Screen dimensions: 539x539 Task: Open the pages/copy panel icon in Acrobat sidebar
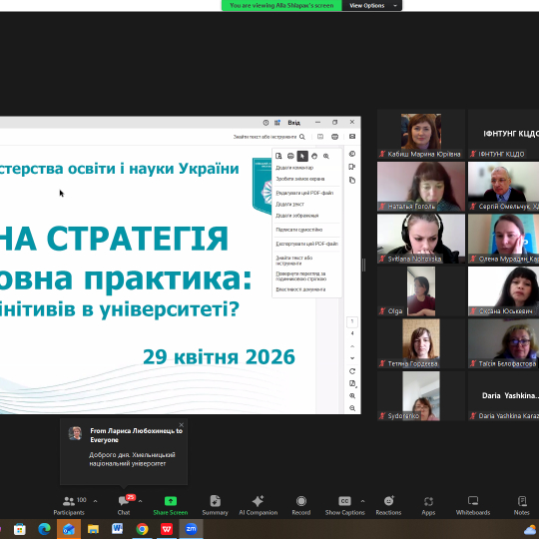click(x=352, y=180)
